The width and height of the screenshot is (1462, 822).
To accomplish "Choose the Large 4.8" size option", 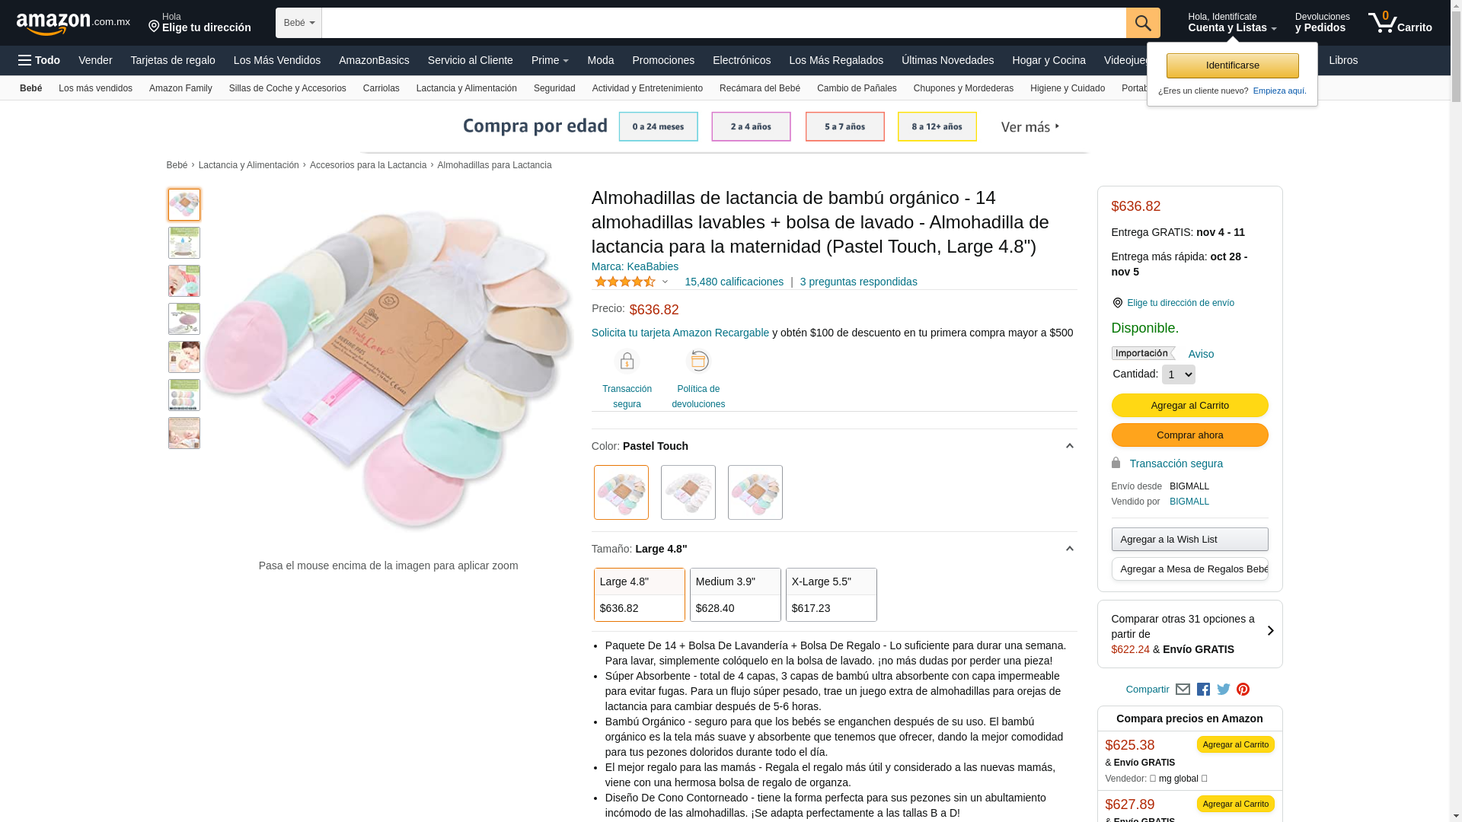I will pyautogui.click(x=639, y=594).
